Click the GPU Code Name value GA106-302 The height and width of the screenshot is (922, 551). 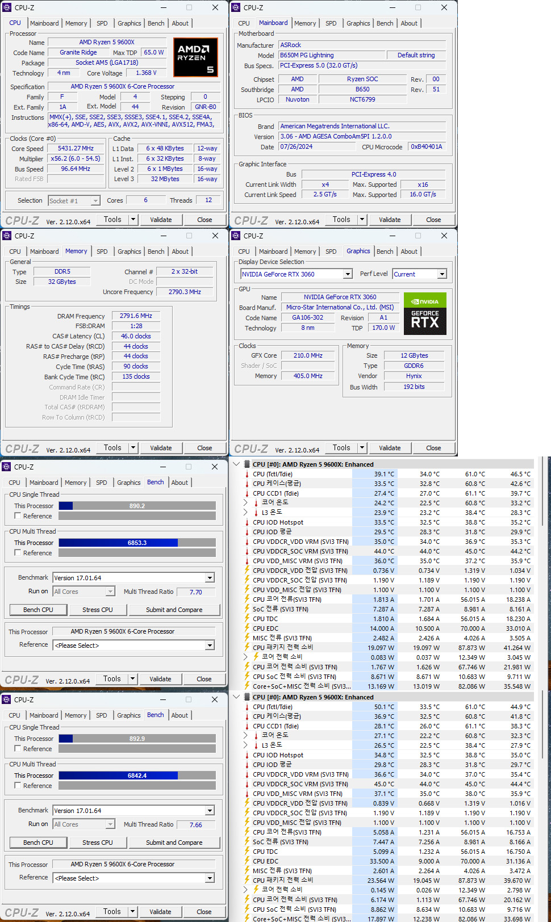coord(308,317)
